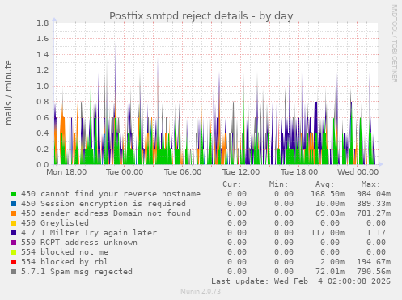402x300 pixels.
Task: Select legend text '450 sender address Domain not found'
Action: (x=106, y=213)
